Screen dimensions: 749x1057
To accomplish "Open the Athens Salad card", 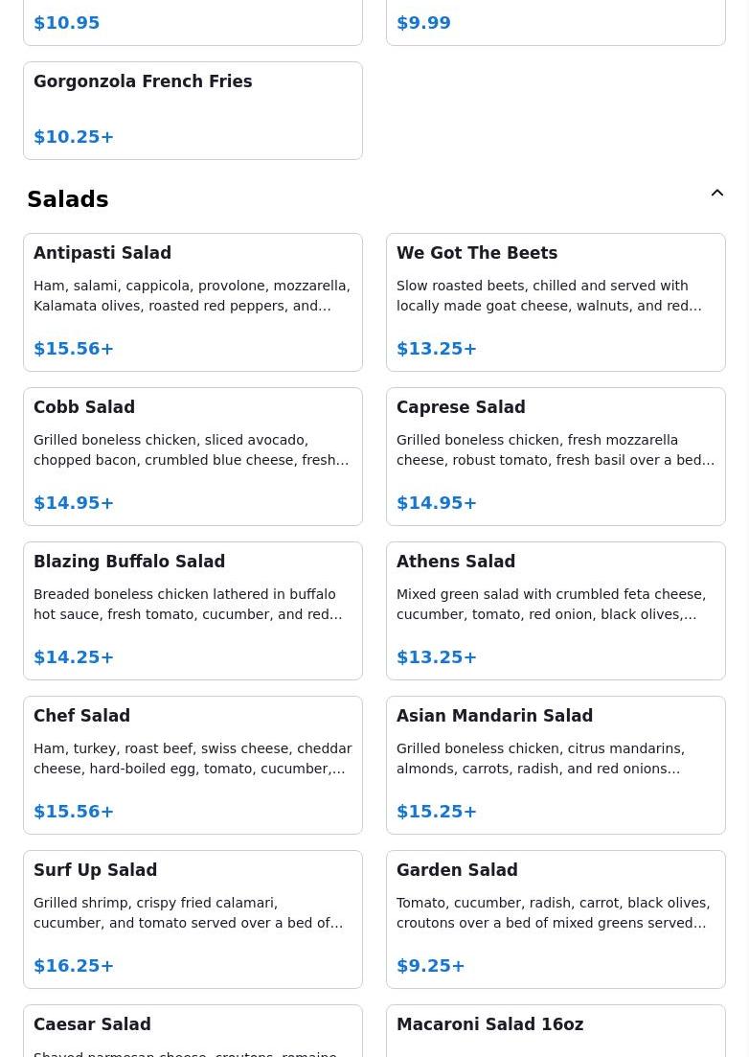I will tap(556, 610).
